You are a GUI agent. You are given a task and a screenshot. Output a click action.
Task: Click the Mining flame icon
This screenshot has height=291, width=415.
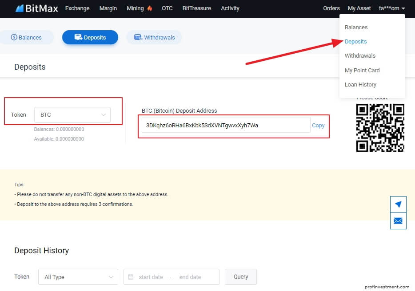(150, 8)
